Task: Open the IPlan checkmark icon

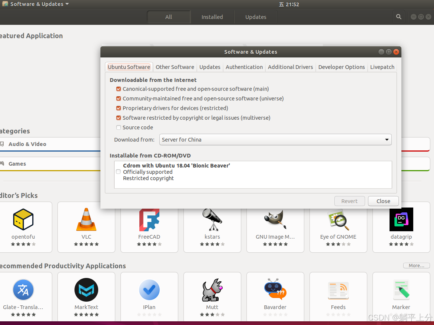Action: [149, 290]
